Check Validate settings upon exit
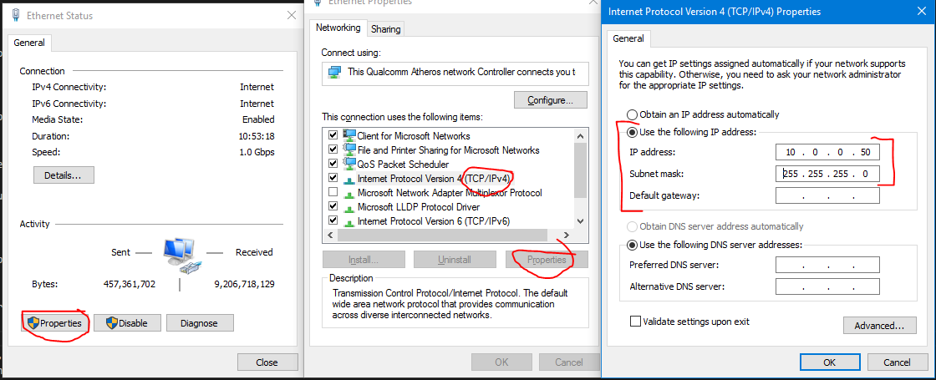The height and width of the screenshot is (380, 936). point(635,321)
